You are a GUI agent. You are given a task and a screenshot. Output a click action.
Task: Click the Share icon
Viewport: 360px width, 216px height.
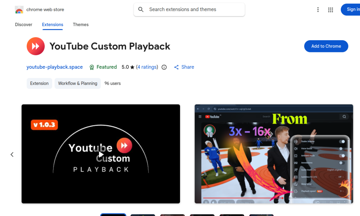pyautogui.click(x=176, y=67)
